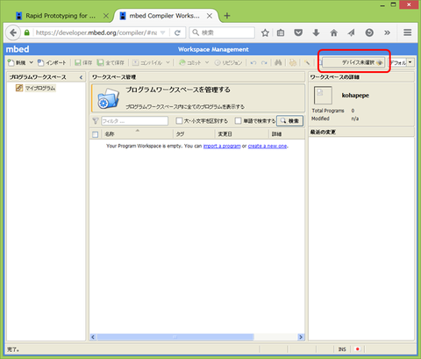The width and height of the screenshot is (421, 359).
Task: Click the horizontal scrollbar left arrow
Action: [x=93, y=337]
